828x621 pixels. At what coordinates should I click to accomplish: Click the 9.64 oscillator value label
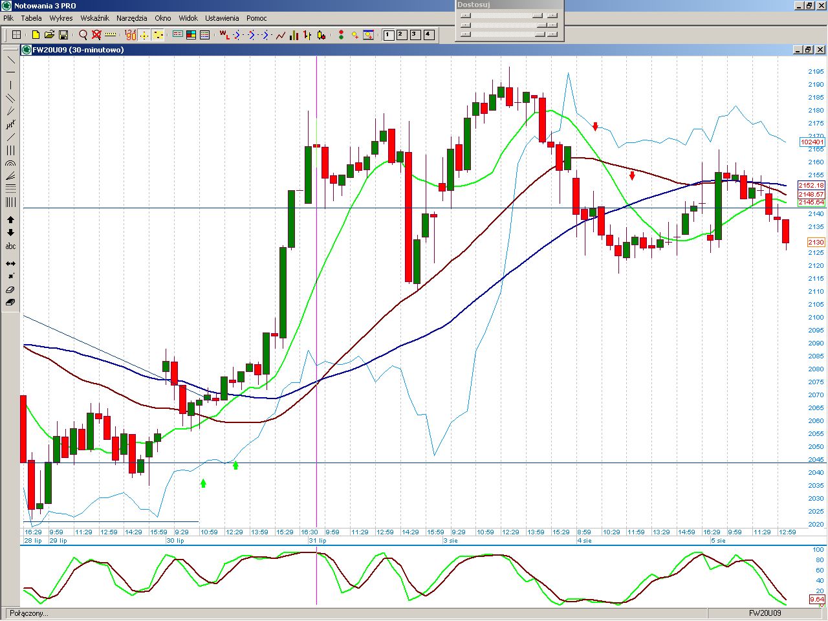(817, 600)
